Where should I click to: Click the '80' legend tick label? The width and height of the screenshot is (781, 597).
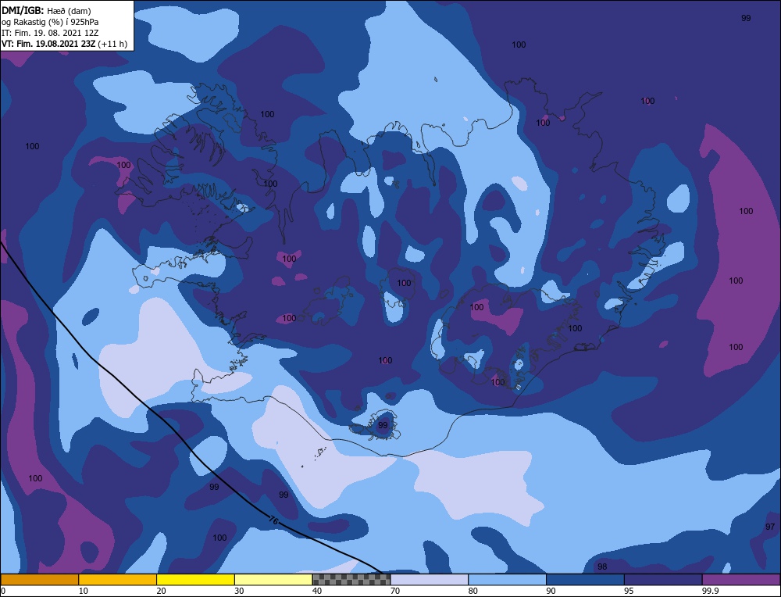point(473,591)
